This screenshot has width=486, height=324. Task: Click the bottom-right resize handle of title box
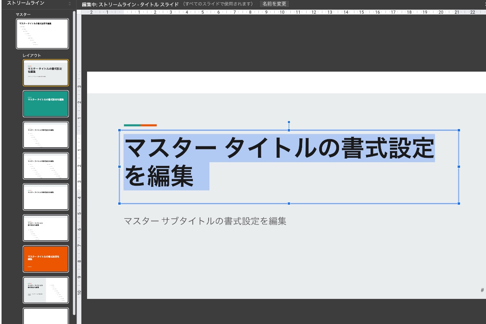458,203
